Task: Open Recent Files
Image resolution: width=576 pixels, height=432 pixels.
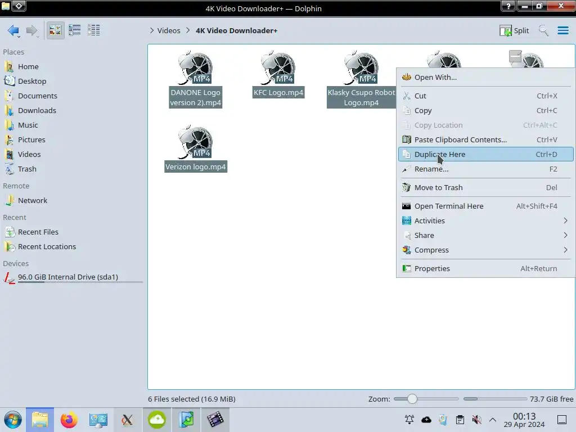Action: (38, 232)
